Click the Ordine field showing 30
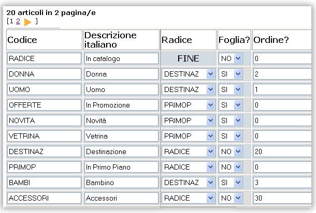Viewport: 316px width, 213px height. tap(282, 198)
